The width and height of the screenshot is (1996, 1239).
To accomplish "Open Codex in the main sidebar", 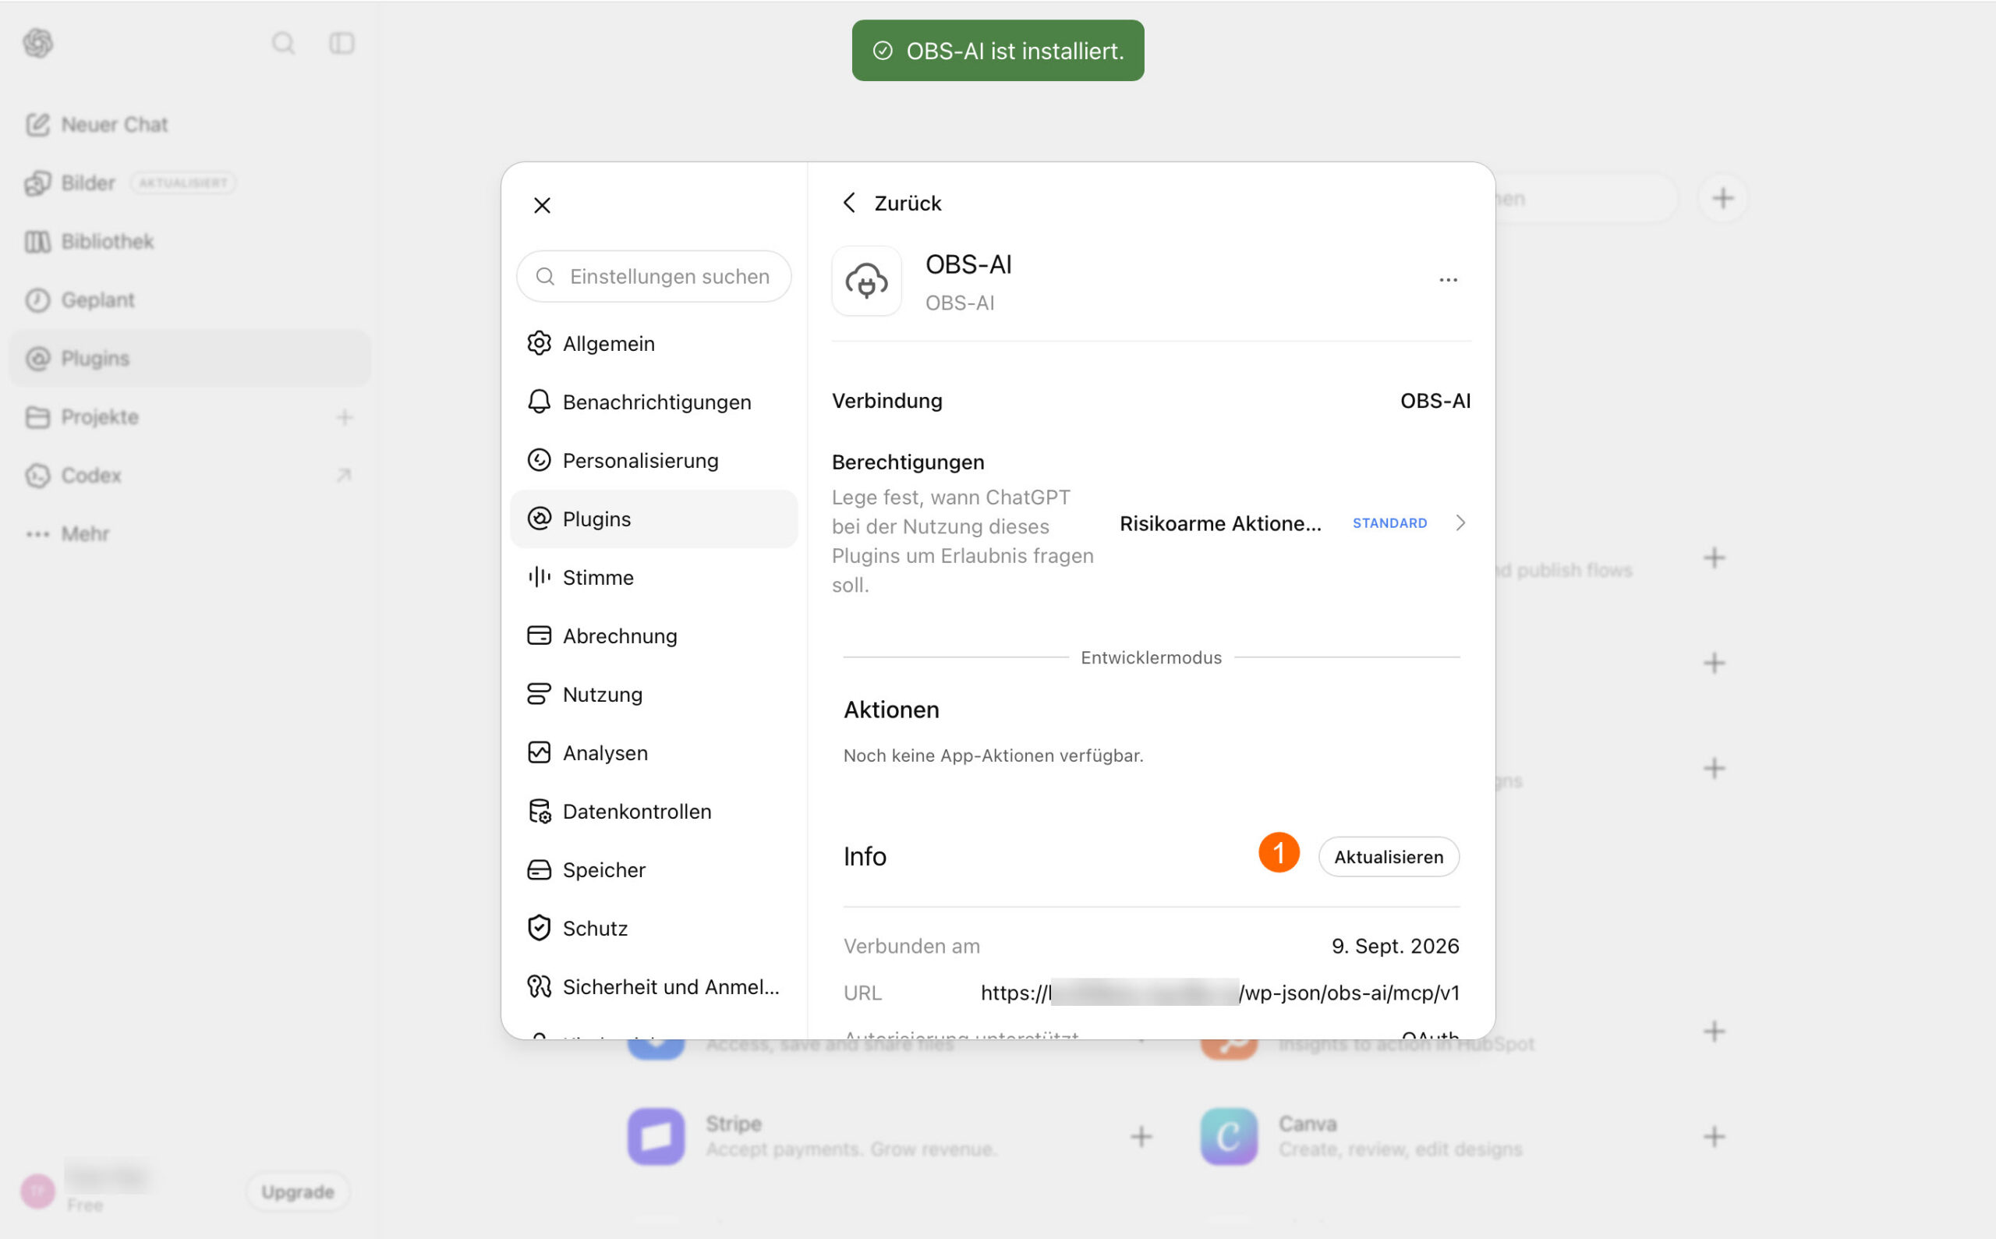I will pyautogui.click(x=189, y=476).
